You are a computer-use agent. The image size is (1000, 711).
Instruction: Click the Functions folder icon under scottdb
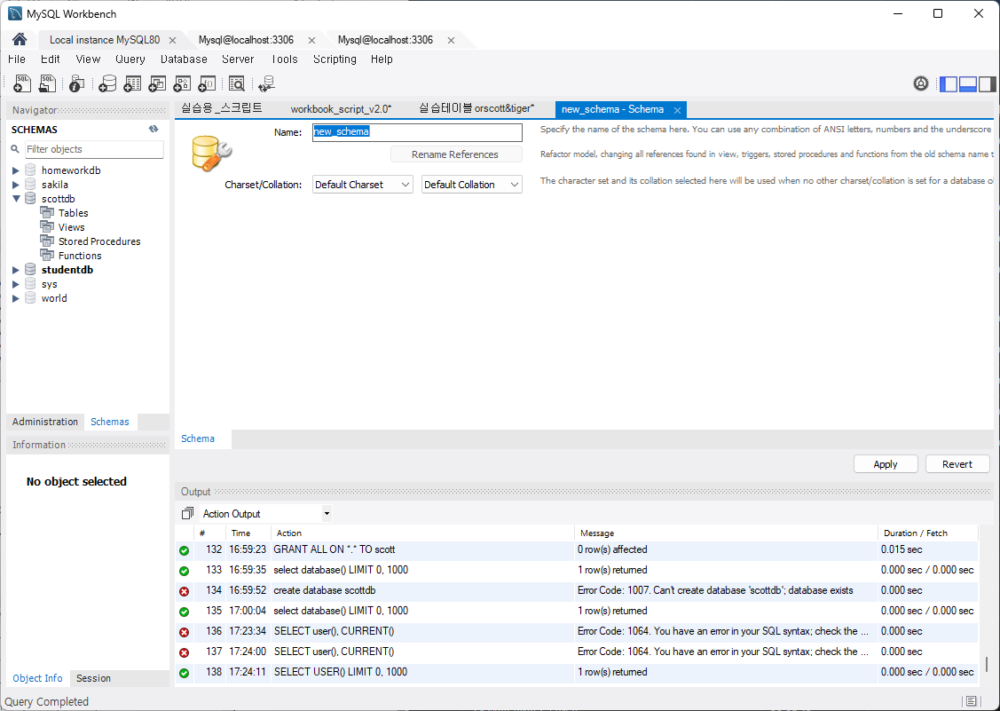(x=46, y=255)
